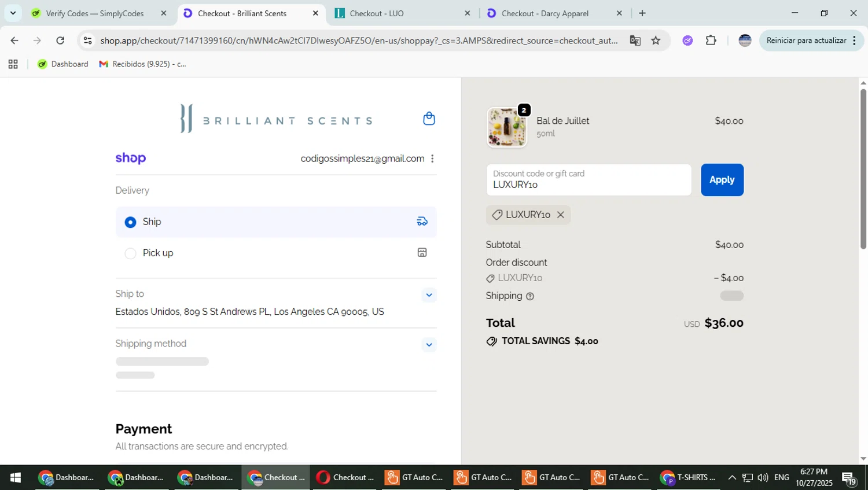Open the T-SHIRTS Chrome taskbar item
This screenshot has height=490, width=868.
click(689, 478)
